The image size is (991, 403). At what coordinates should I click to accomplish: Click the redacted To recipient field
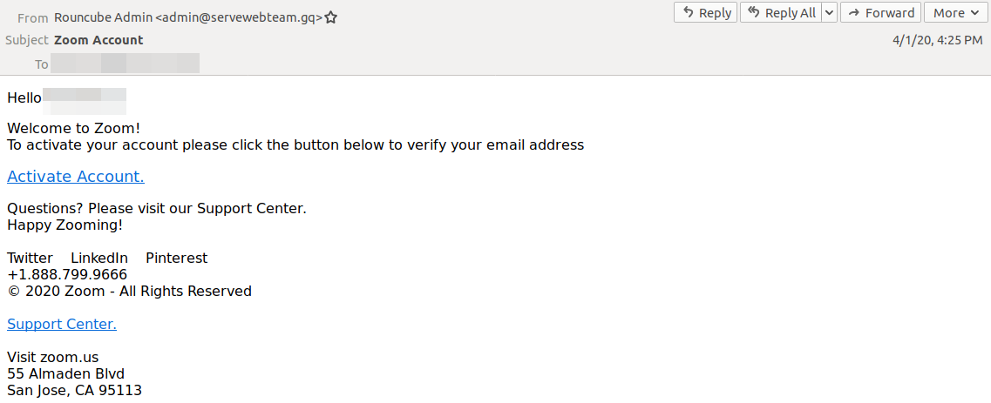[125, 64]
